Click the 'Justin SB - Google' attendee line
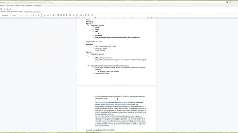The width and height of the screenshot is (238, 133). pyautogui.click(x=101, y=48)
